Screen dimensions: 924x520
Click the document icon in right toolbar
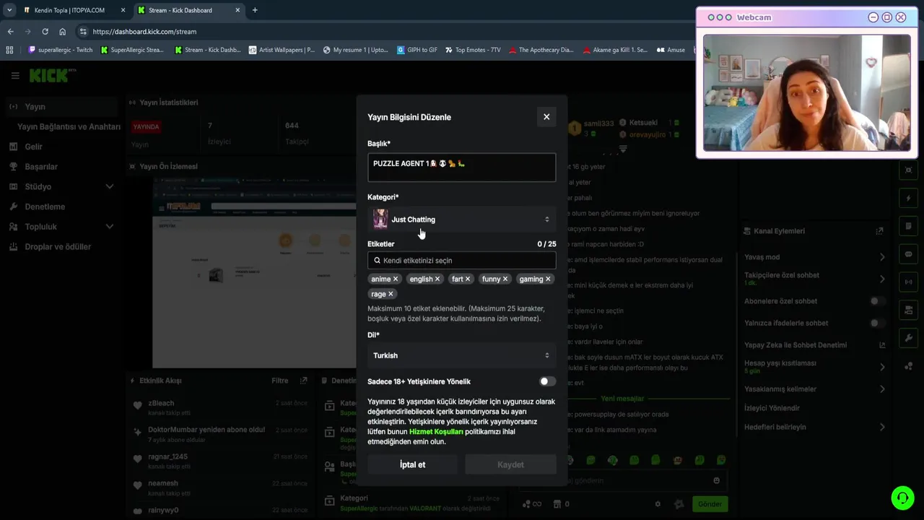click(x=908, y=226)
